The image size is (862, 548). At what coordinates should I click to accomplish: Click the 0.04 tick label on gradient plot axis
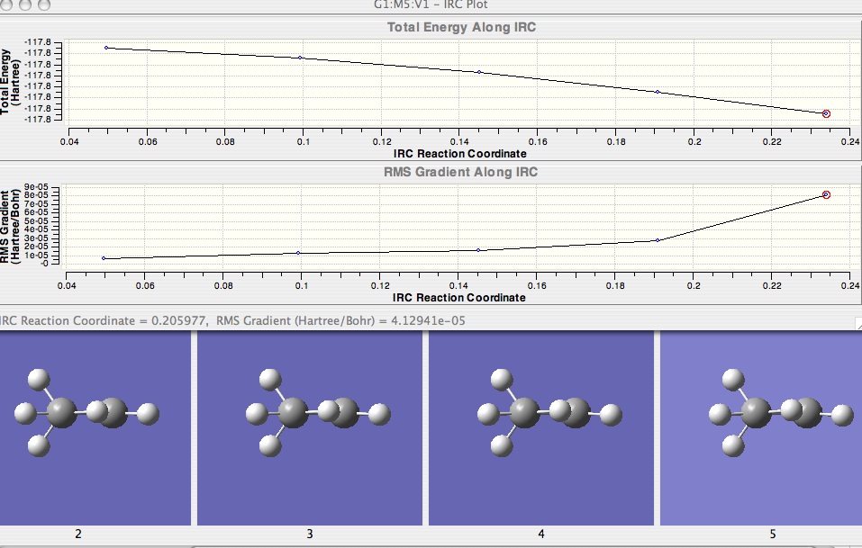click(67, 285)
